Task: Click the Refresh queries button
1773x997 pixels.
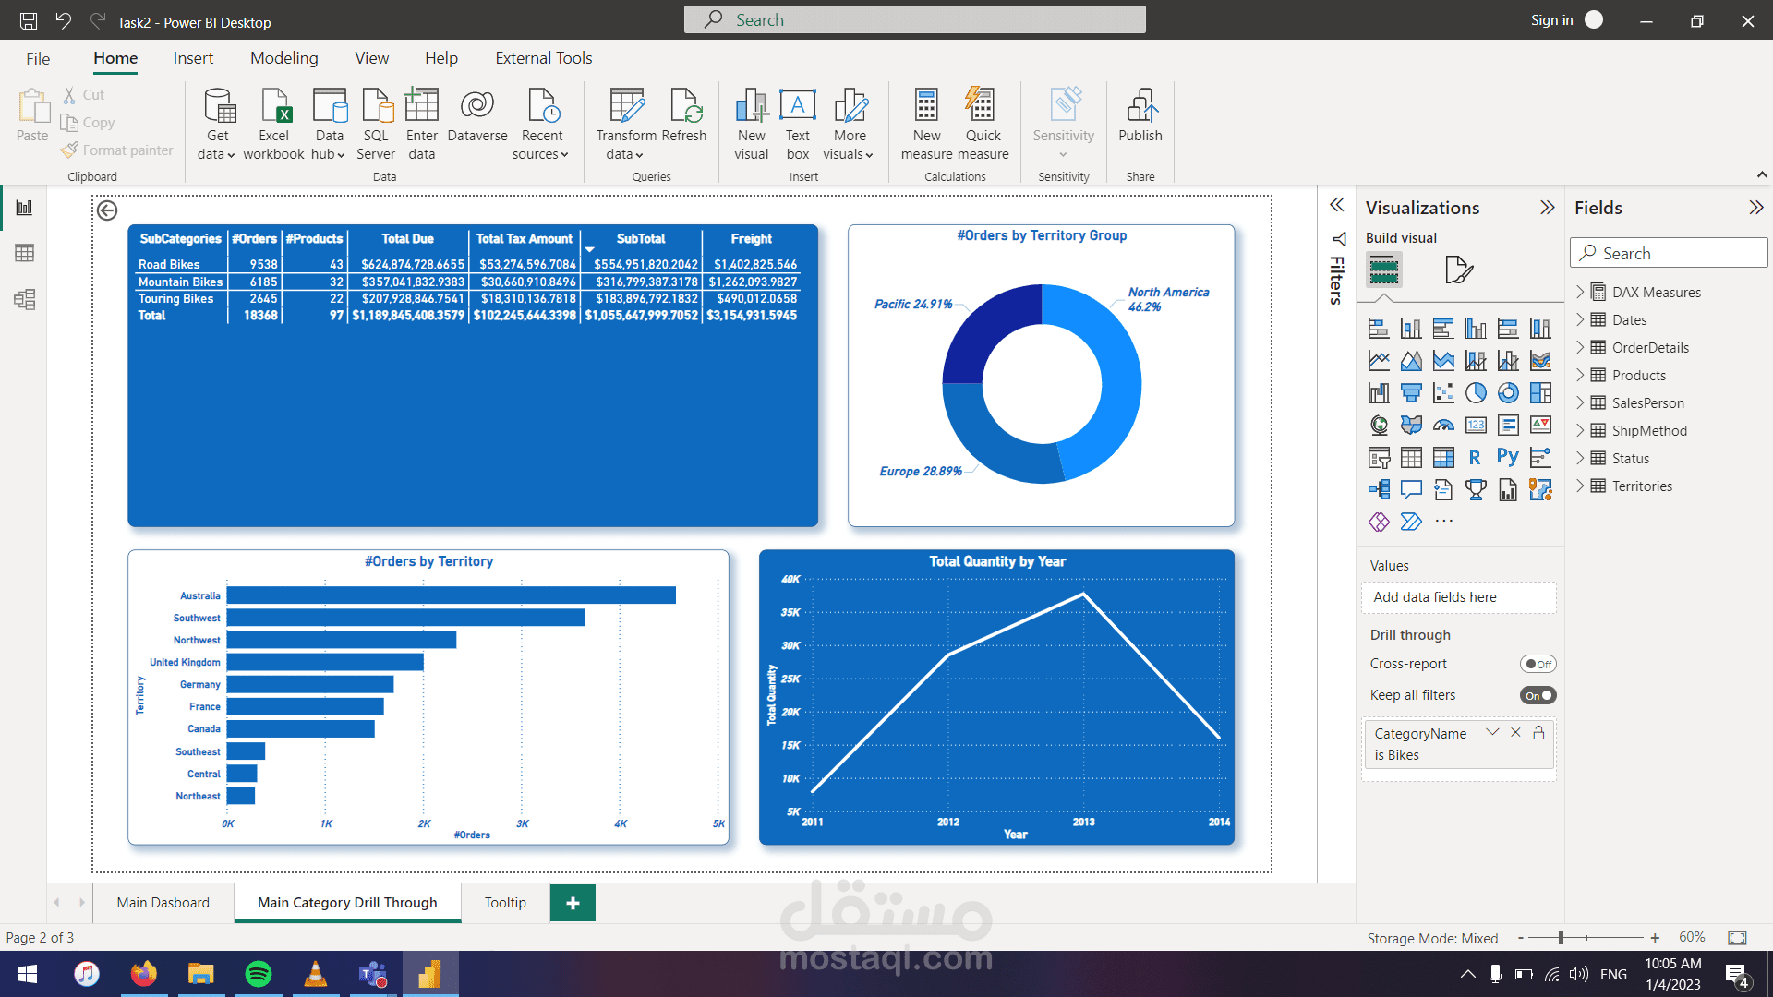Action: coord(684,115)
